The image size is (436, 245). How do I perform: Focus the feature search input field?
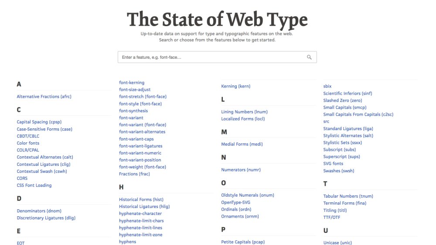217,57
